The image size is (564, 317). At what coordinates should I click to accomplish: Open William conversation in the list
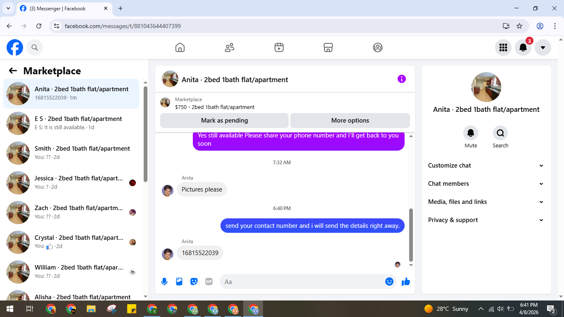71,272
